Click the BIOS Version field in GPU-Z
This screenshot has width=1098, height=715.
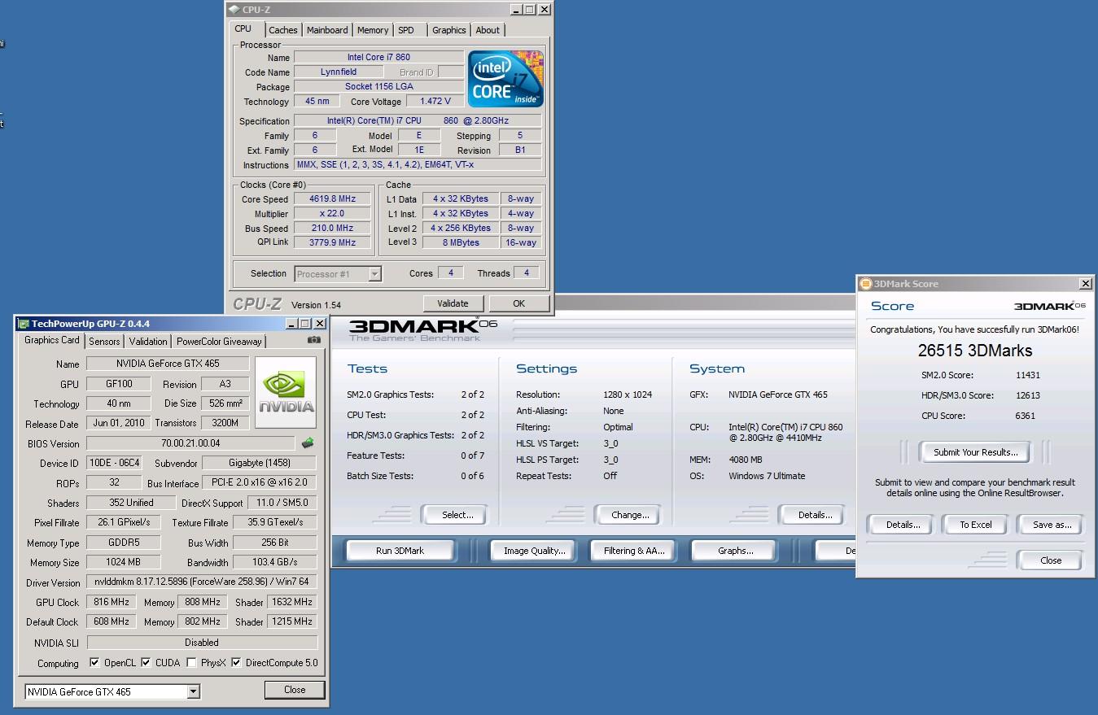(x=190, y=443)
